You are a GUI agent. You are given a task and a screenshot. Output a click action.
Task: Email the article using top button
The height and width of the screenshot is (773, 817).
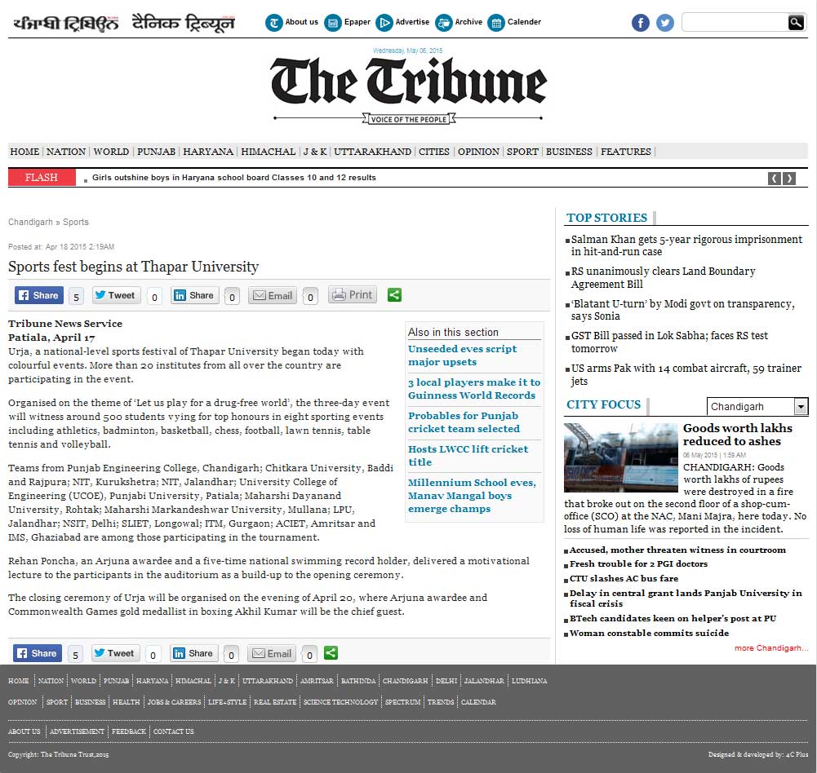point(273,295)
